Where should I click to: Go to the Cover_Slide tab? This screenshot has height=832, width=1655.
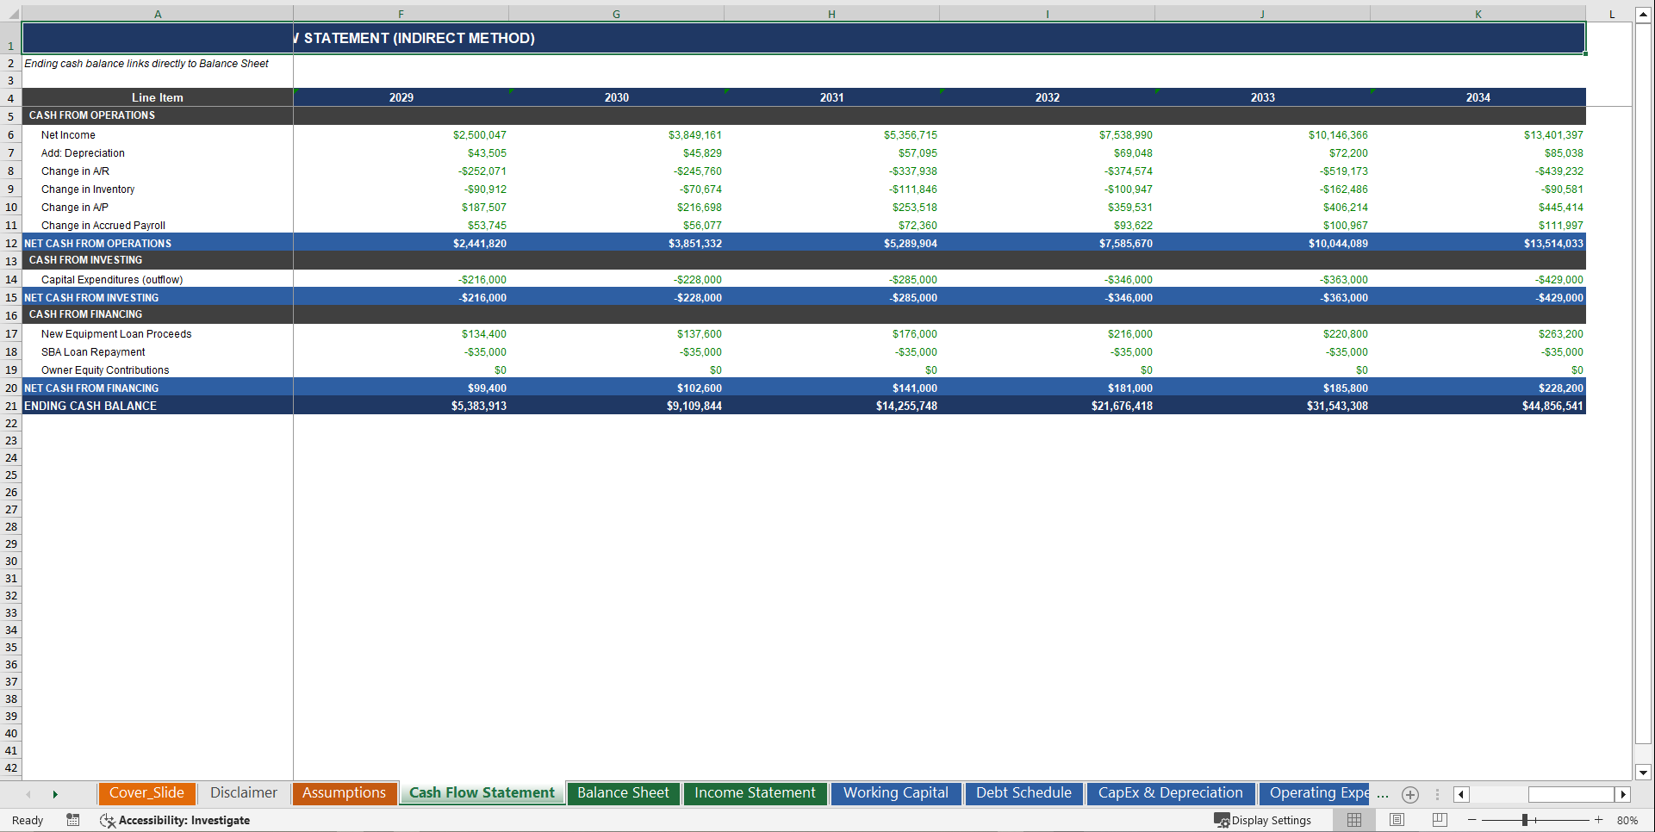click(x=146, y=793)
